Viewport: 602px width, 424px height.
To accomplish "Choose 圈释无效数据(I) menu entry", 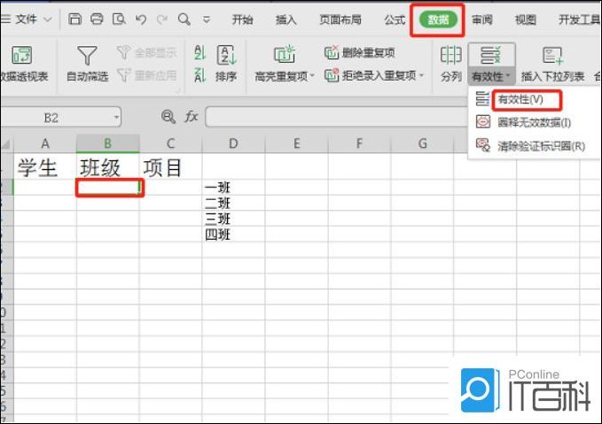I will coord(534,123).
